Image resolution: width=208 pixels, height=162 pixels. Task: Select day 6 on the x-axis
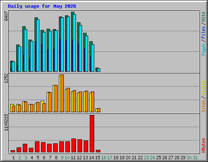(x=44, y=158)
